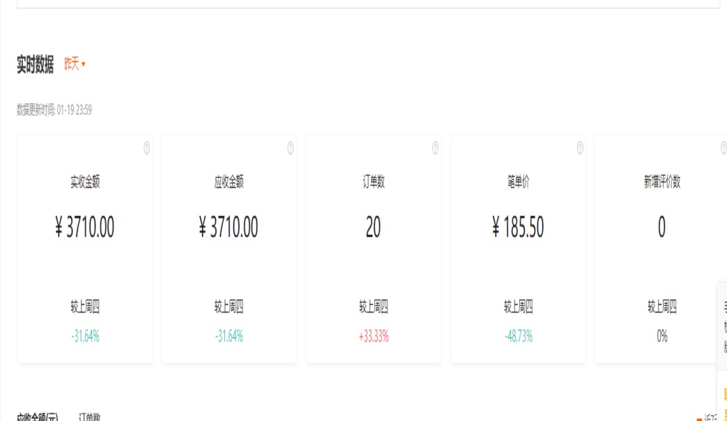
Task: Click the ¥ 3710.00 实收金额 value
Action: (84, 228)
